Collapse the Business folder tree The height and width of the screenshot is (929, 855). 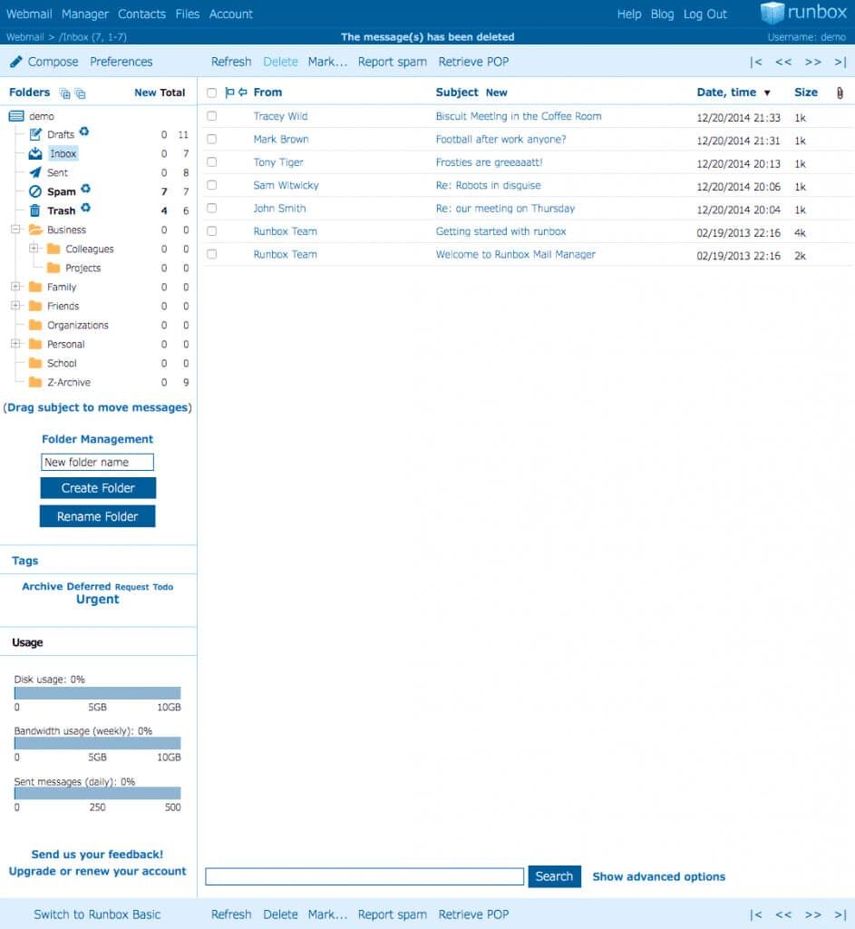point(16,230)
